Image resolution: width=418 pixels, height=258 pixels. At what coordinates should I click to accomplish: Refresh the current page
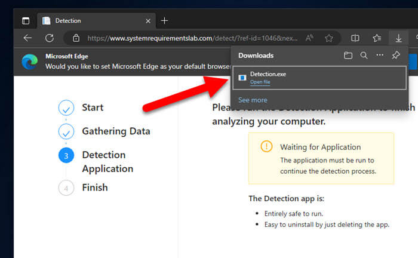(x=50, y=38)
